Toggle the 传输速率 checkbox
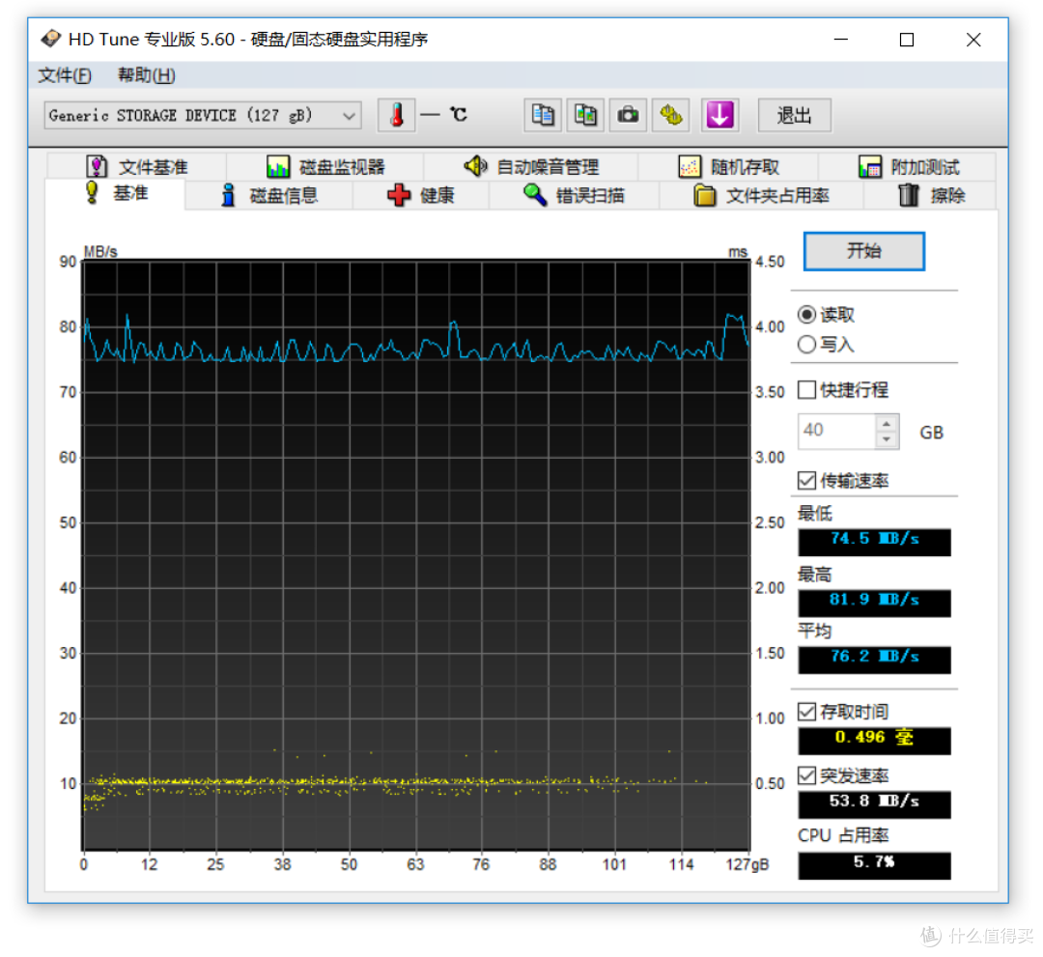1043x957 pixels. coord(806,480)
